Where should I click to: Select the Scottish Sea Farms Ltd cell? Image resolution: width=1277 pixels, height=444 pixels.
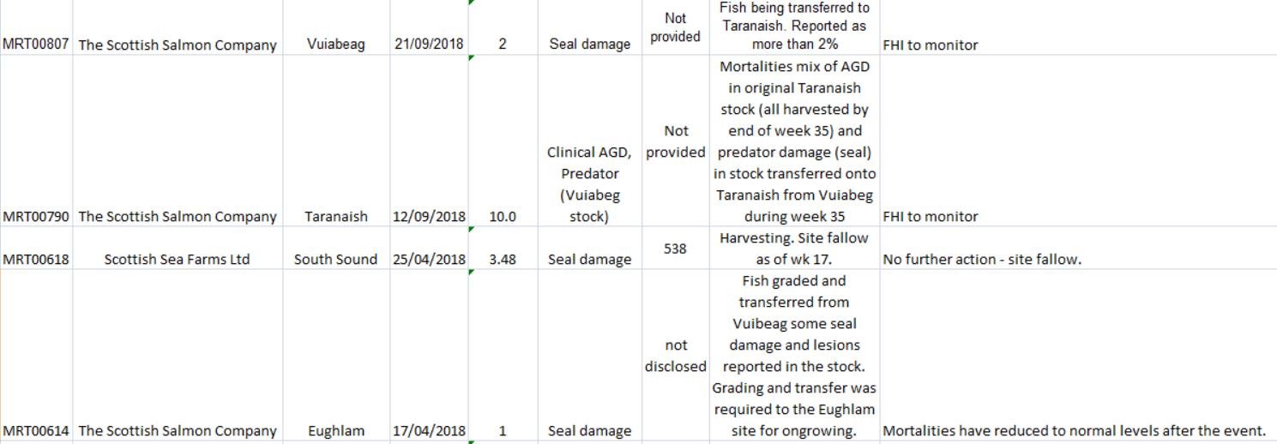pyautogui.click(x=177, y=259)
